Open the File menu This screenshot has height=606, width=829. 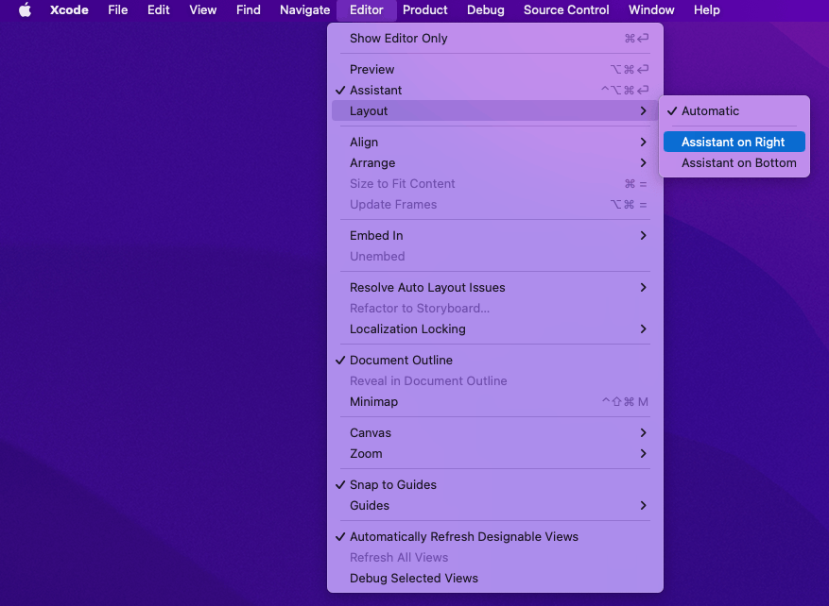coord(118,10)
